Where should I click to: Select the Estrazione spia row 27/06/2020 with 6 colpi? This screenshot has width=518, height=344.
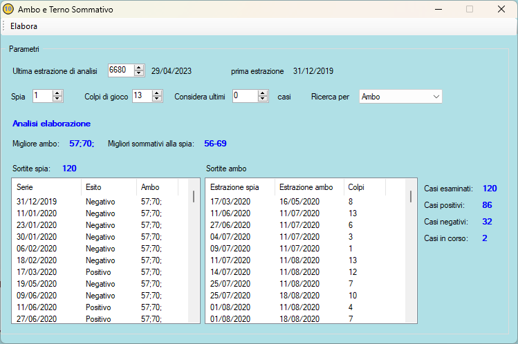306,225
